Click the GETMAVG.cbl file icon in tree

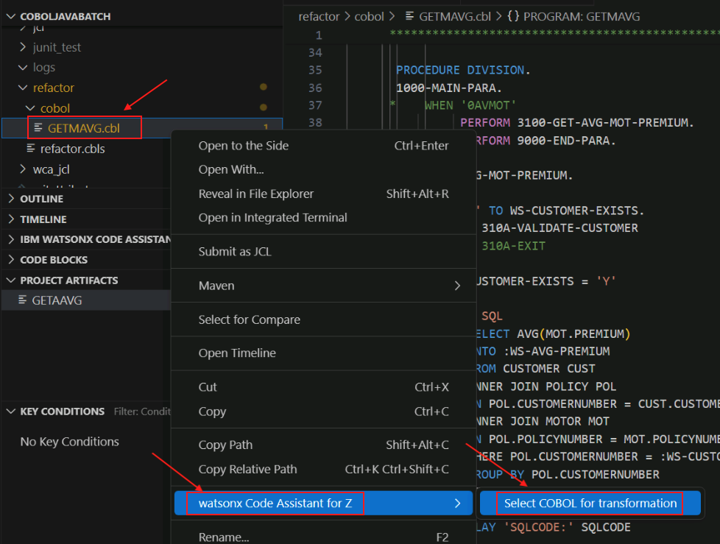pos(38,127)
